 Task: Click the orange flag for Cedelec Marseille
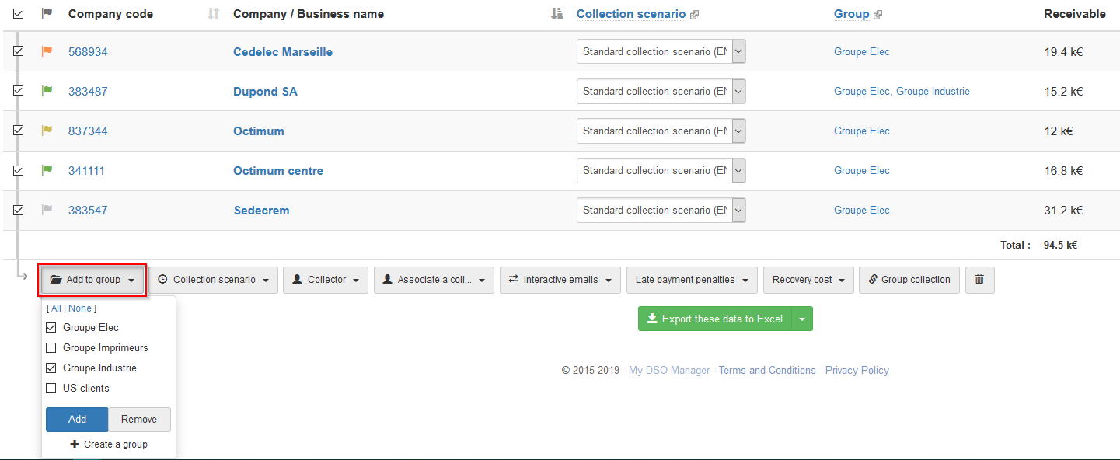47,51
